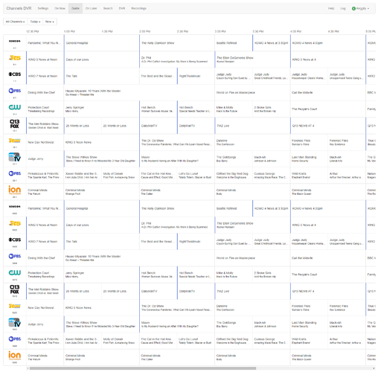The height and width of the screenshot is (372, 378).
Task: Click the Channels DVR brand link
Action: 19,8
